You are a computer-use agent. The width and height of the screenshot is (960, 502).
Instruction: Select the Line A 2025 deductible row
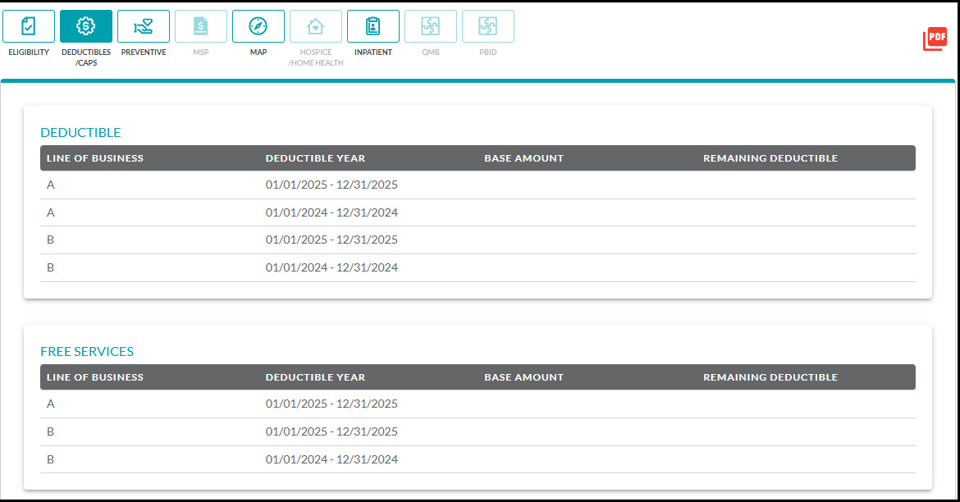click(328, 185)
